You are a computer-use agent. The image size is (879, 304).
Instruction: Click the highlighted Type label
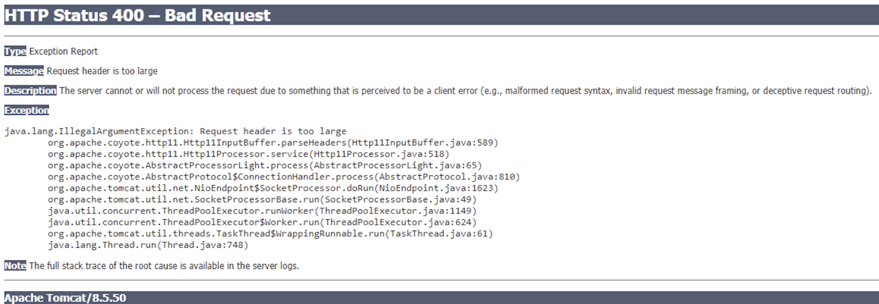coord(15,51)
